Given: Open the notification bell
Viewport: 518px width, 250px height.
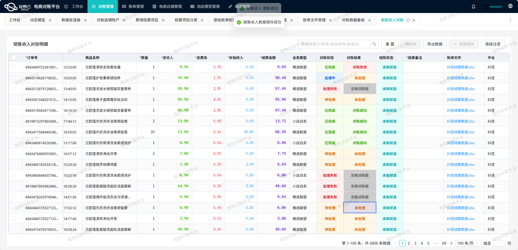Looking at the screenshot, I should point(473,7).
